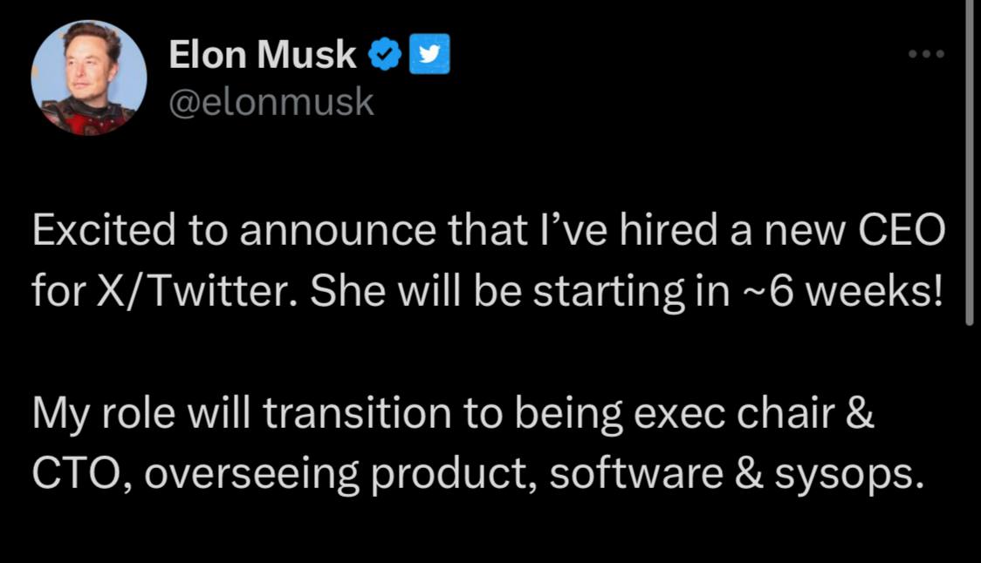The width and height of the screenshot is (981, 563).
Task: Click the Elon Musk display name
Action: [262, 55]
